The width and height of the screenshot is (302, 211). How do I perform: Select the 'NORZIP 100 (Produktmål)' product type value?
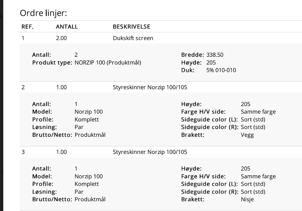108,62
